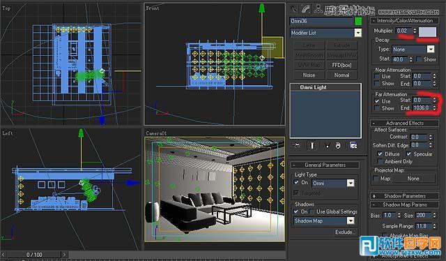Click the Far Attenuation End spinner
The image size is (446, 261).
pyautogui.click(x=434, y=108)
